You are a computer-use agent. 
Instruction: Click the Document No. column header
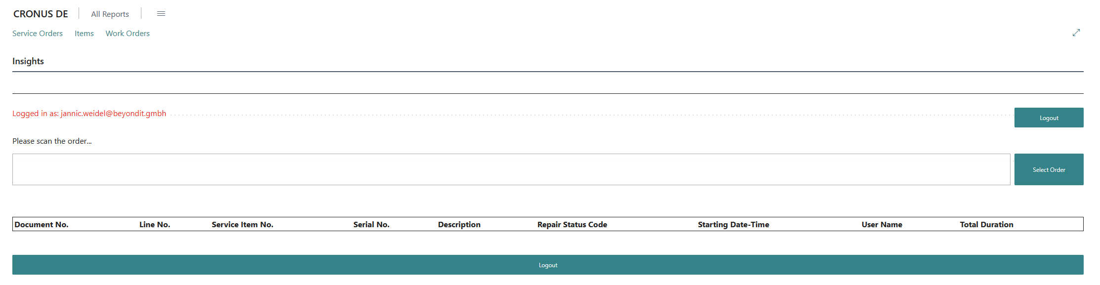42,224
